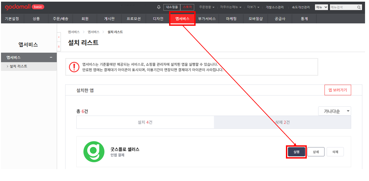369x181 pixels.
Task: Collapse the 앱서비스 sidebar section
Action: pos(51,57)
